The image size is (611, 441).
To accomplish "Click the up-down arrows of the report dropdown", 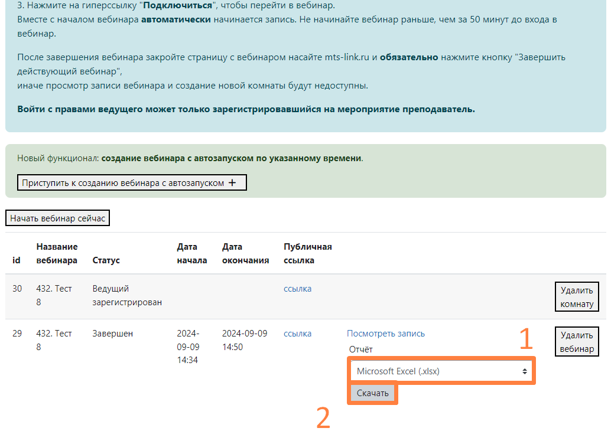I will click(x=524, y=371).
